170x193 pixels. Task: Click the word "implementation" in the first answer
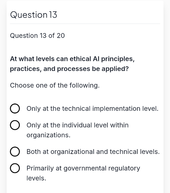(x=116, y=109)
